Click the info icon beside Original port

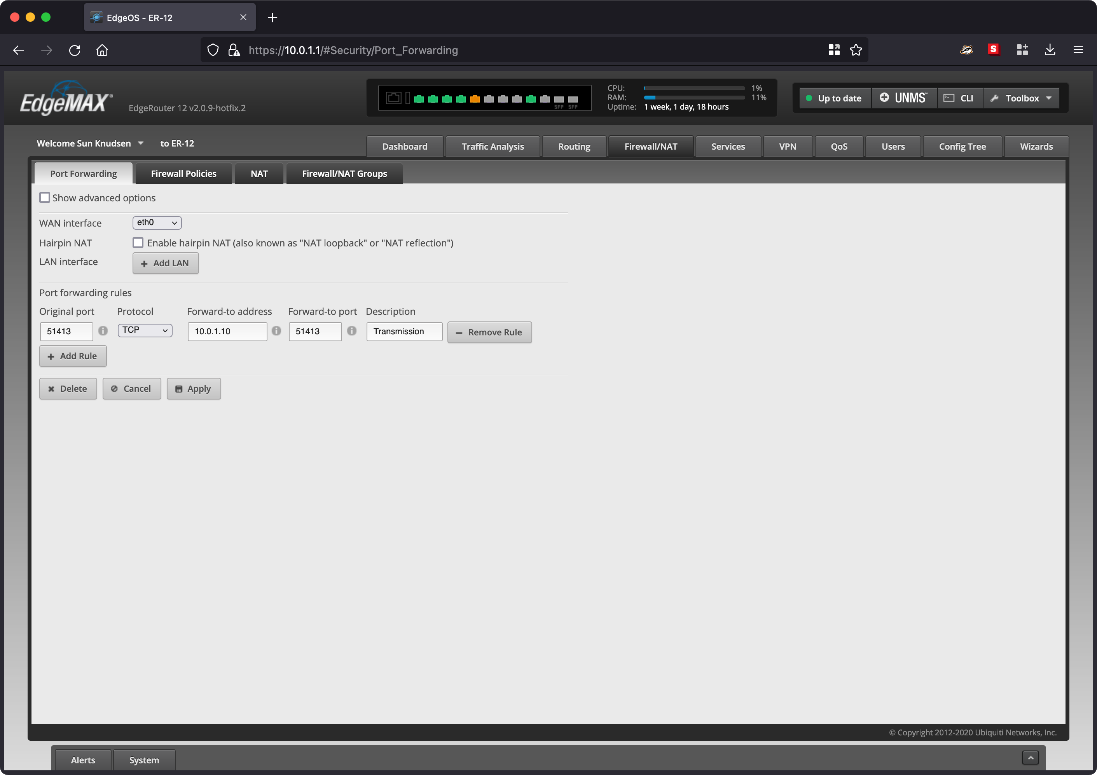click(103, 331)
